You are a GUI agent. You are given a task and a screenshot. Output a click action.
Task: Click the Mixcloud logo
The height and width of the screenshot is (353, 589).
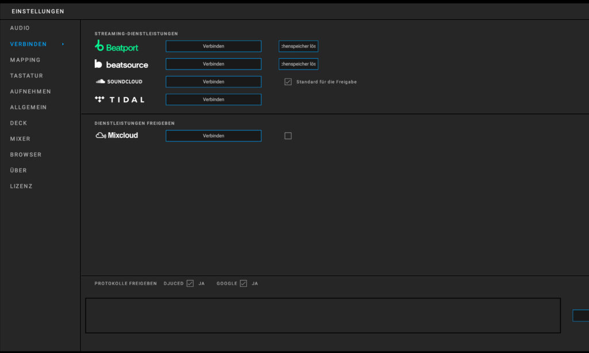(117, 135)
